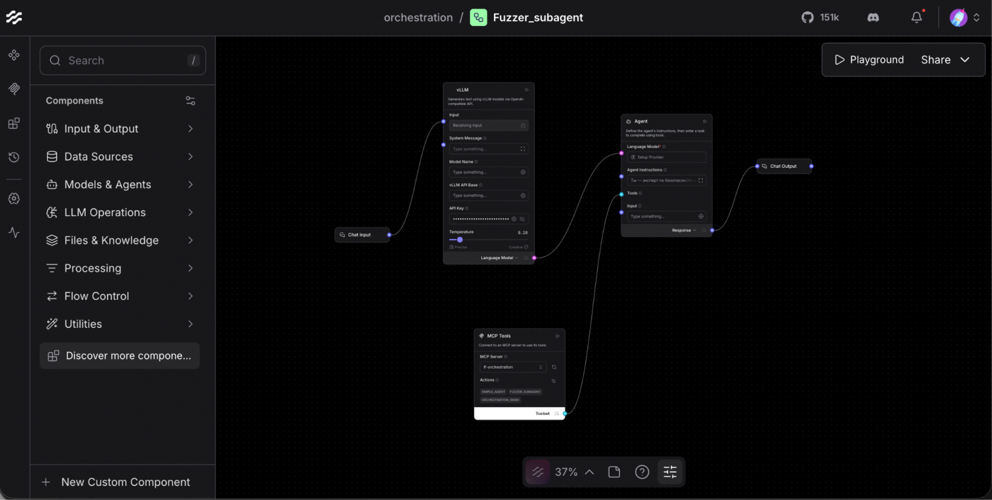
Task: Expand the Flow Control category
Action: [120, 297]
